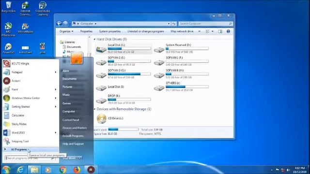Click Map network drive button
Image resolution: width=310 pixels, height=174 pixels.
pyautogui.click(x=182, y=31)
